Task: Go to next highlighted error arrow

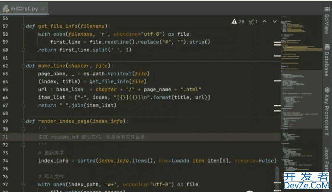Action: 275,21
